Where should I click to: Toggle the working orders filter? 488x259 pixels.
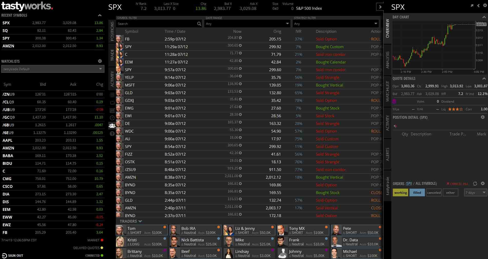401,193
